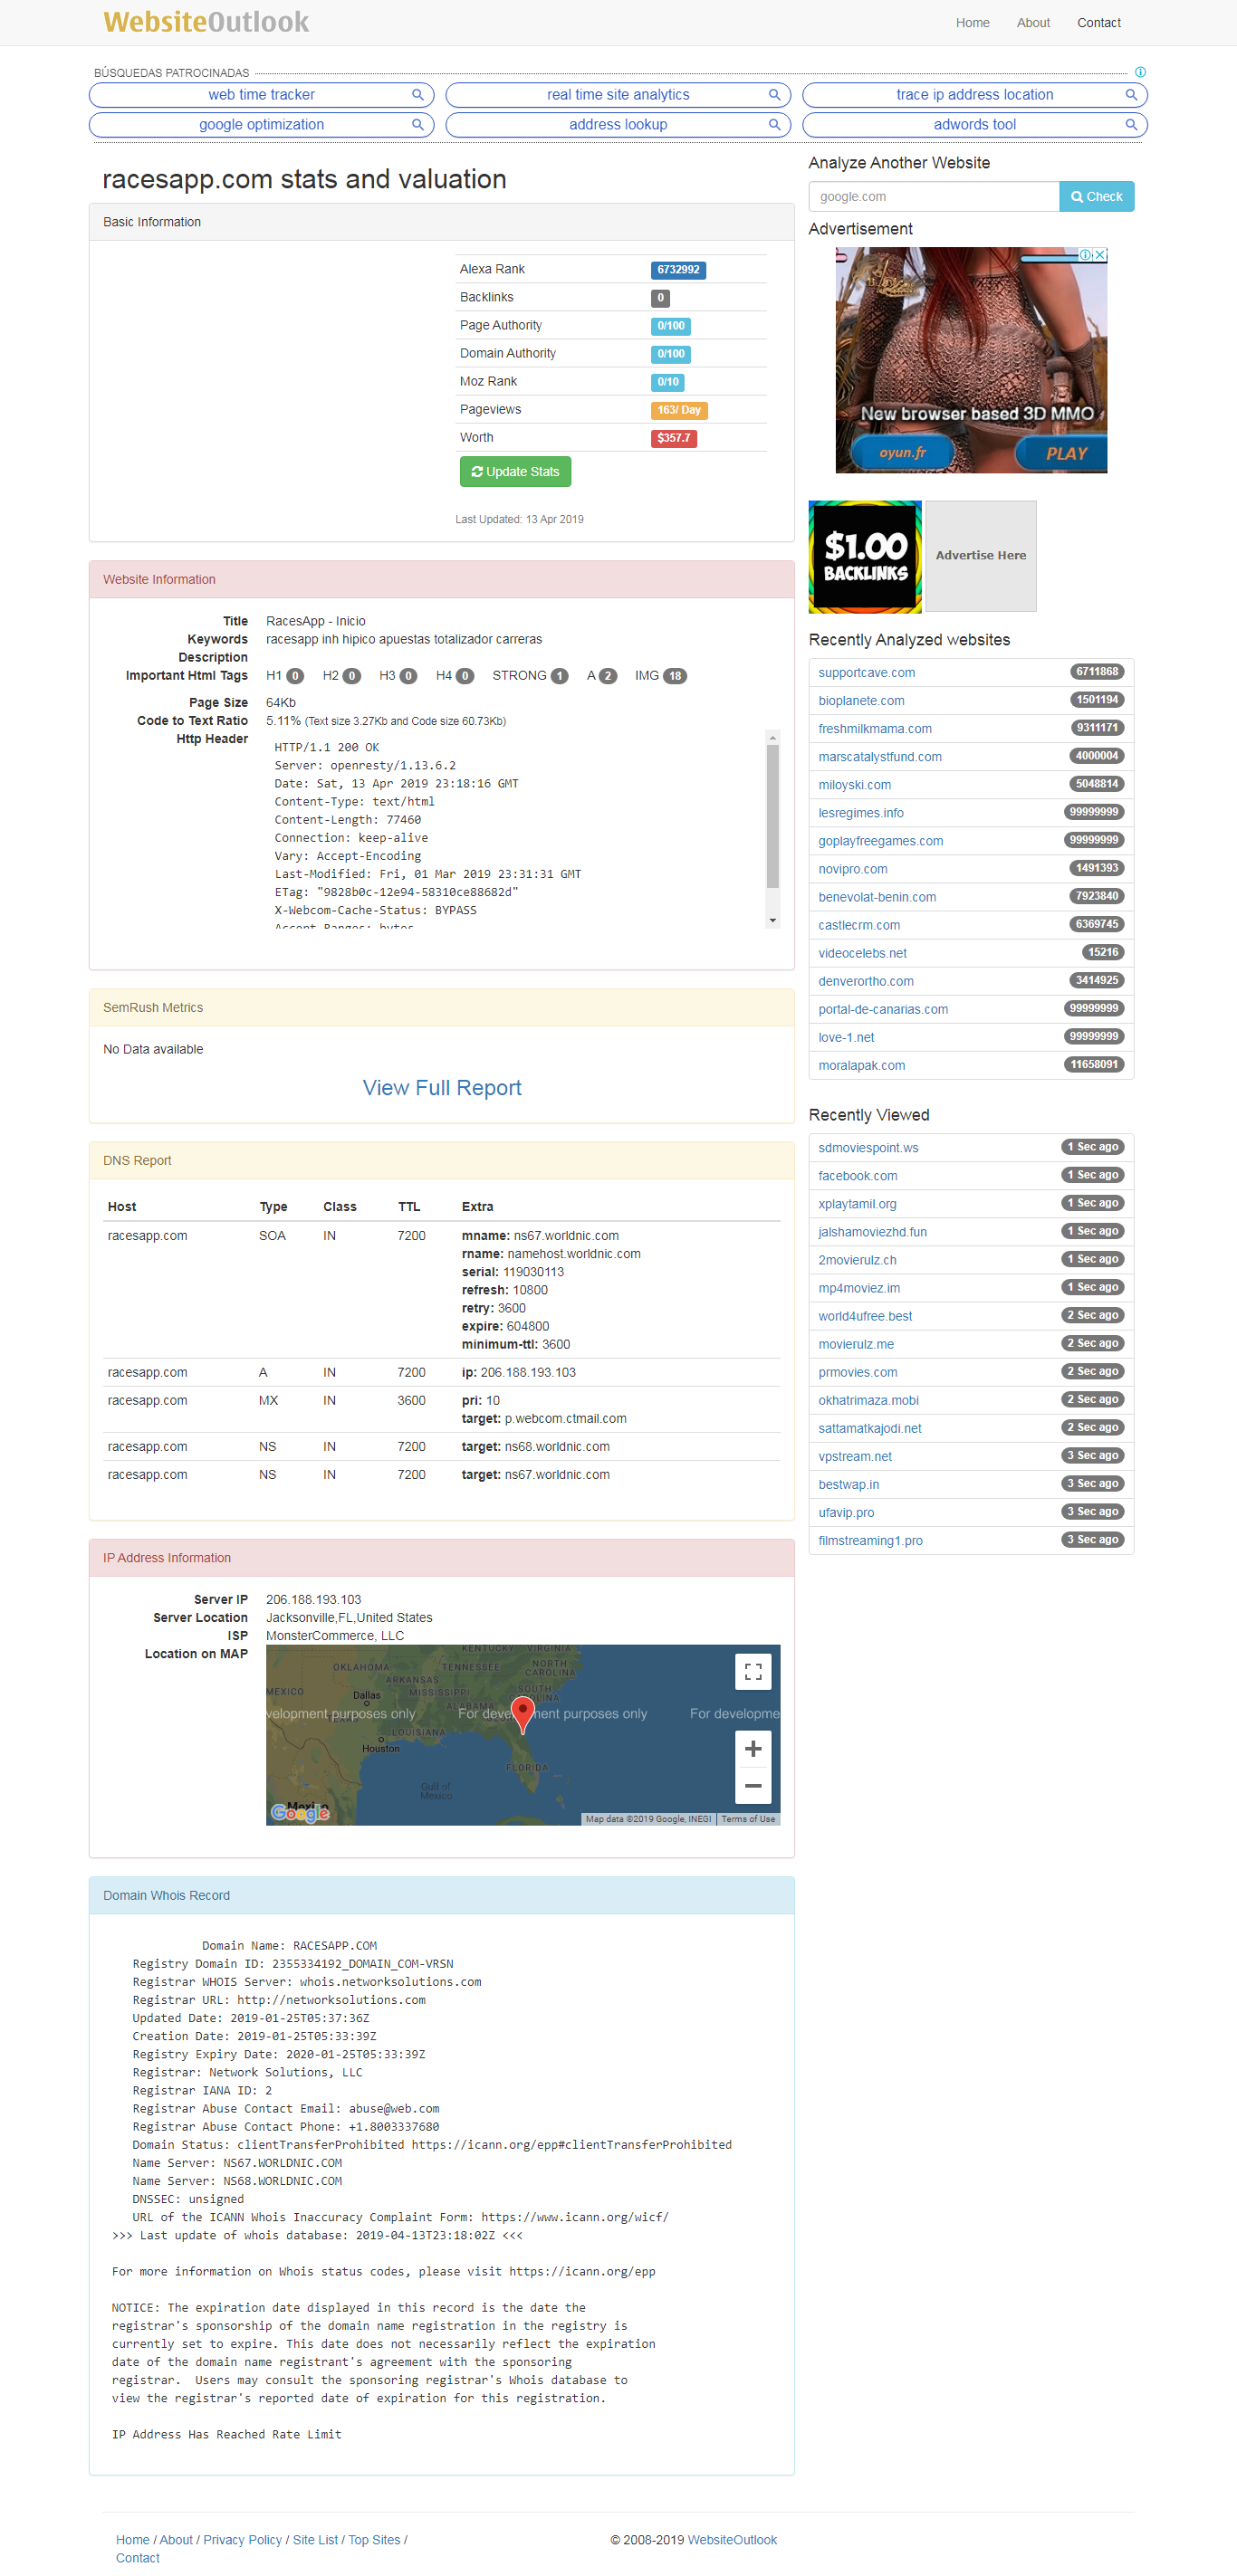Click the search icon beside web time tracker
The image size is (1237, 2576).
tap(417, 95)
